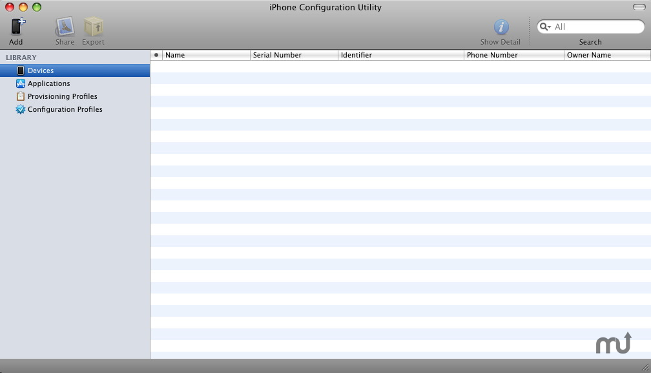Click the toolbar toggle pill button
Viewport: 651px width, 373px height.
click(x=639, y=7)
